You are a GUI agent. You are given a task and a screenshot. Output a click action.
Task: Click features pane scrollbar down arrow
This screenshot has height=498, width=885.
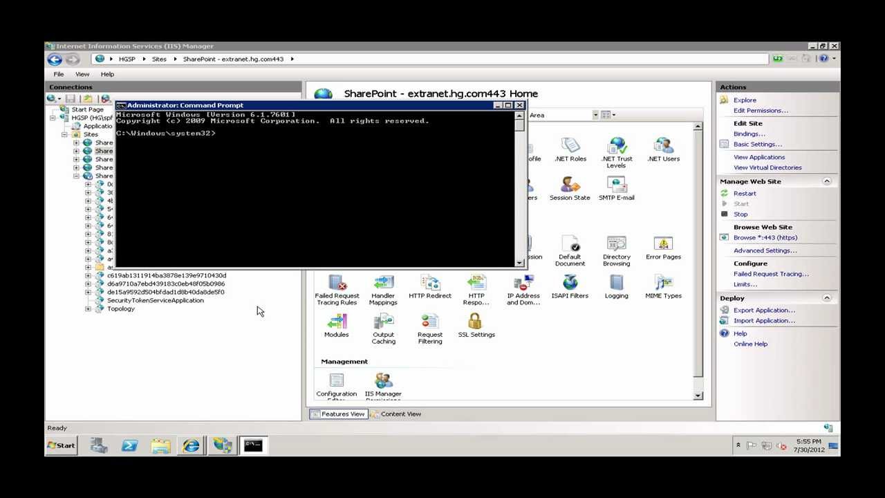pyautogui.click(x=698, y=396)
